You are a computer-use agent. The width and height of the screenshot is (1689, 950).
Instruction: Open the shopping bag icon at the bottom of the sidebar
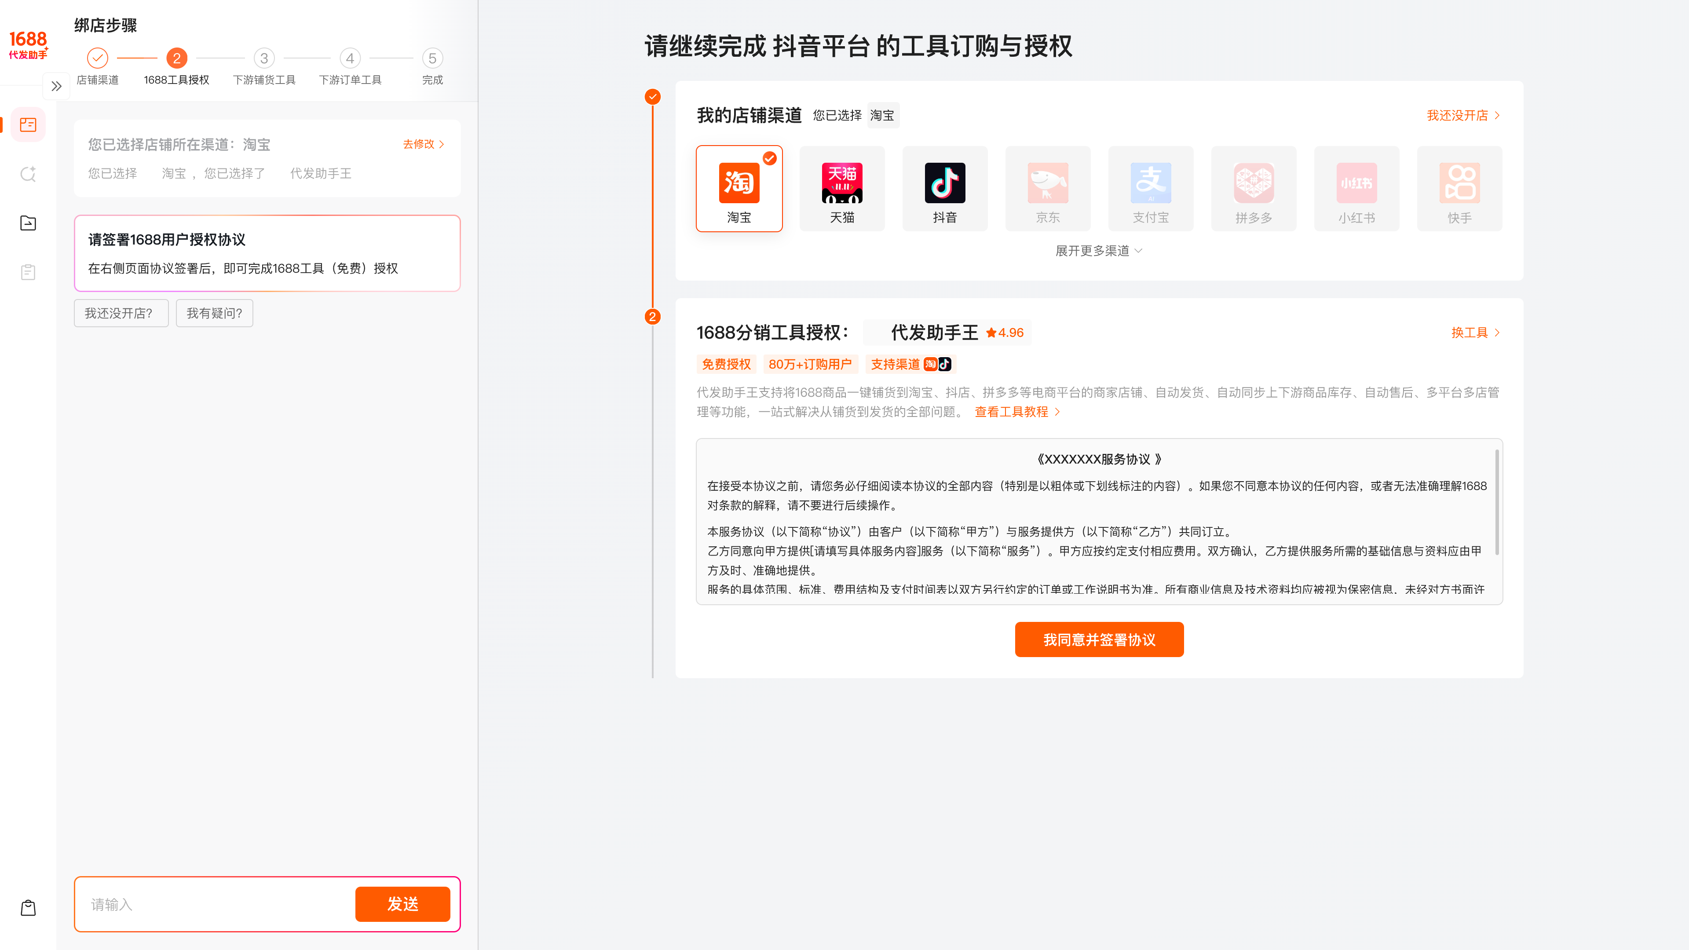28,907
